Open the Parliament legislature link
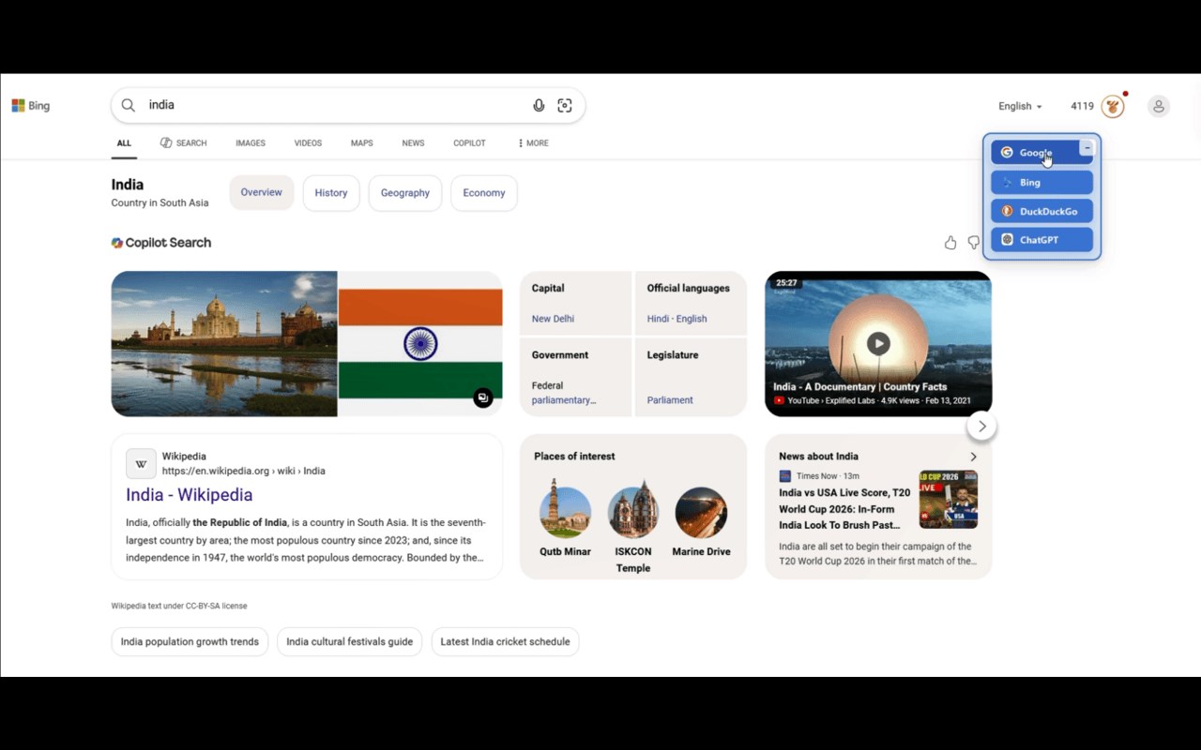The height and width of the screenshot is (750, 1201). (x=670, y=400)
